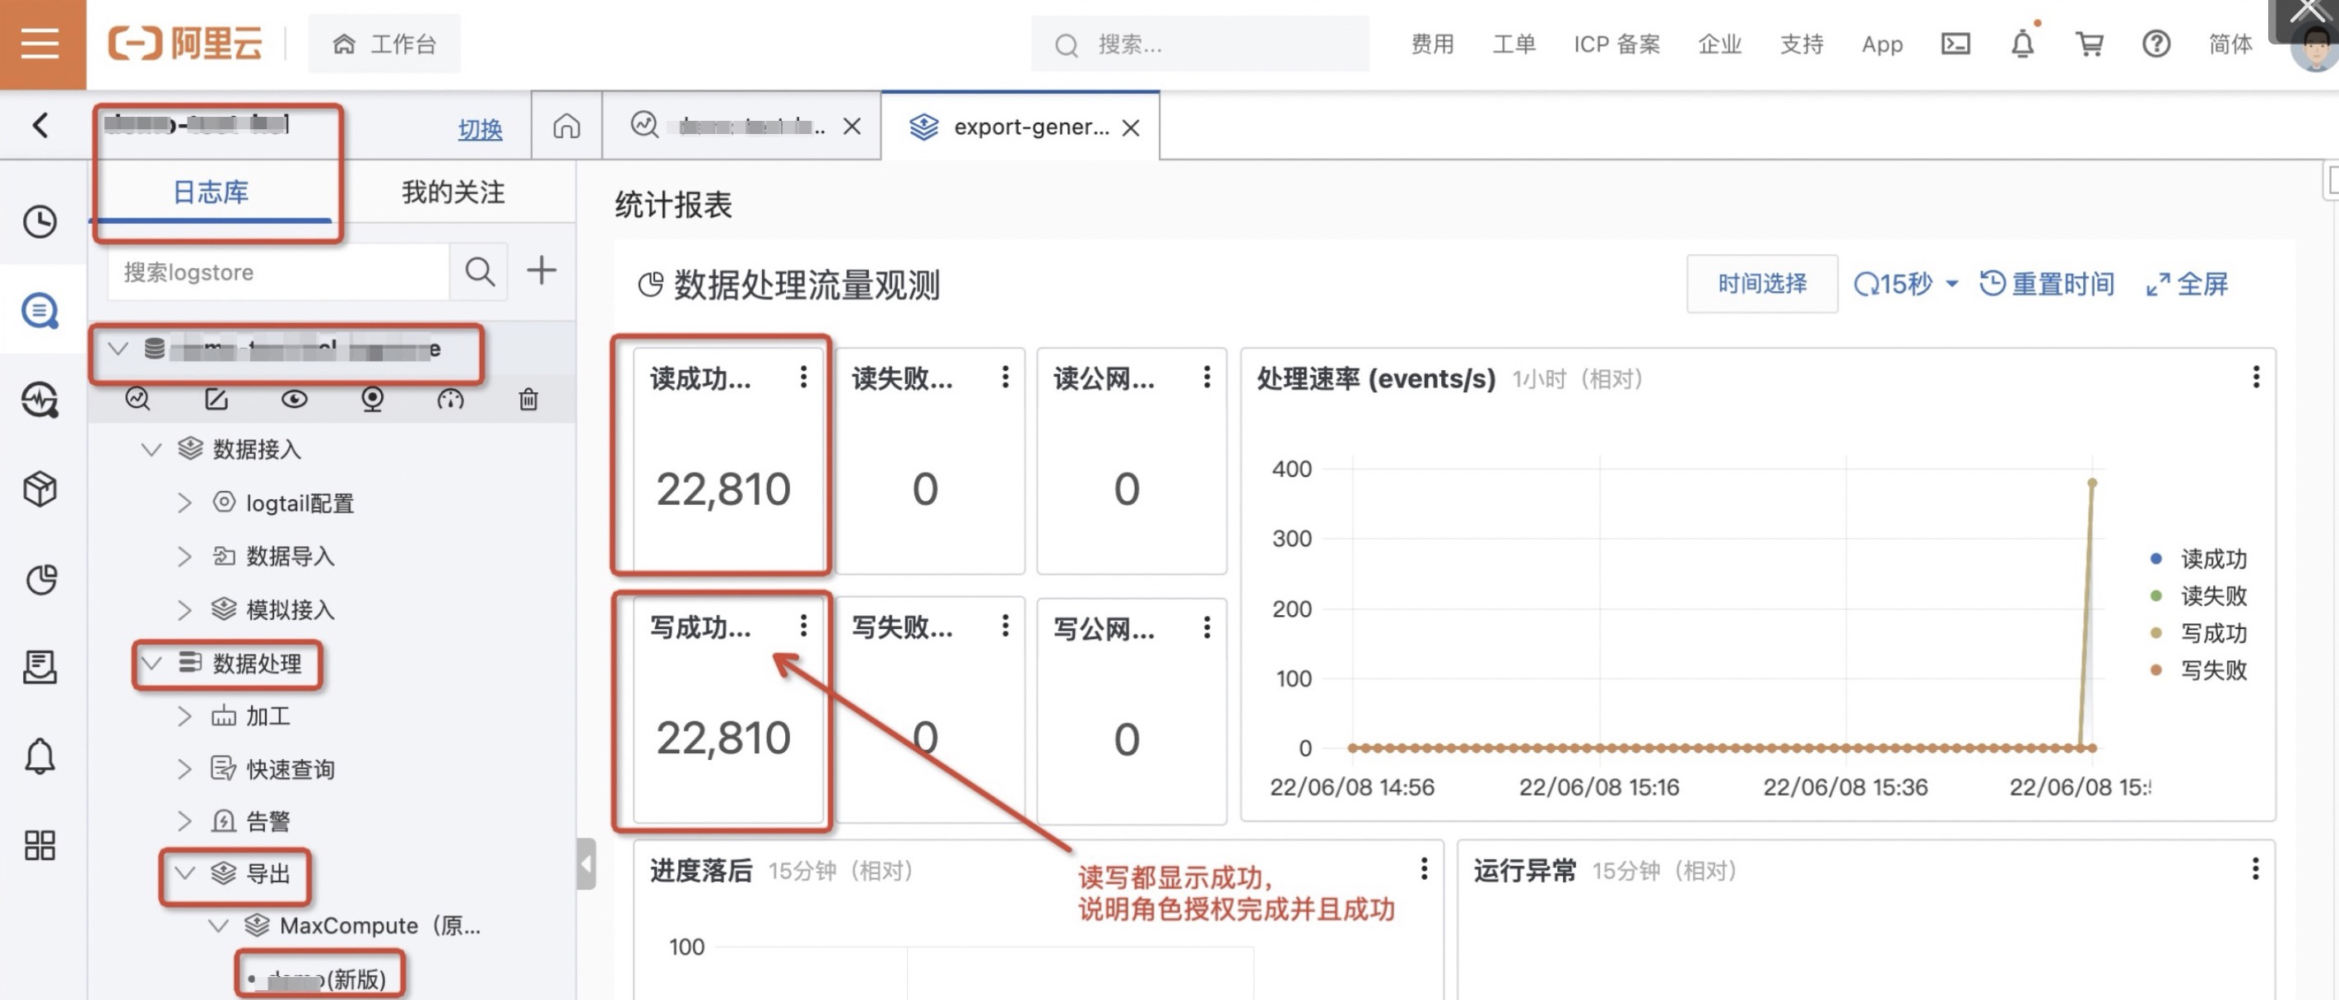Click the logstore search magnifier icon
The height and width of the screenshot is (1000, 2339).
click(x=478, y=271)
